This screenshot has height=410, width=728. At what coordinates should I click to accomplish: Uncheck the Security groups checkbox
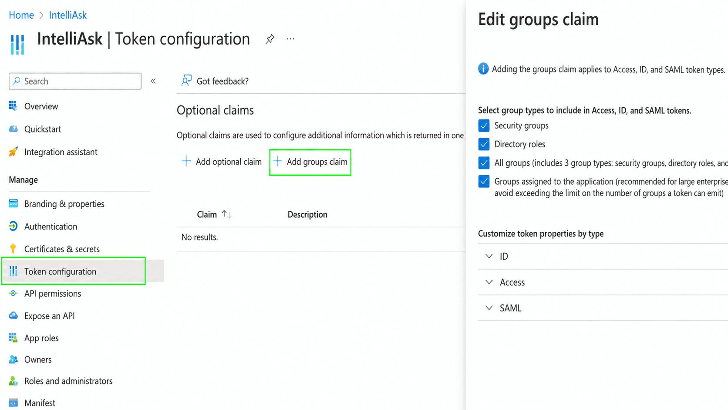point(484,125)
